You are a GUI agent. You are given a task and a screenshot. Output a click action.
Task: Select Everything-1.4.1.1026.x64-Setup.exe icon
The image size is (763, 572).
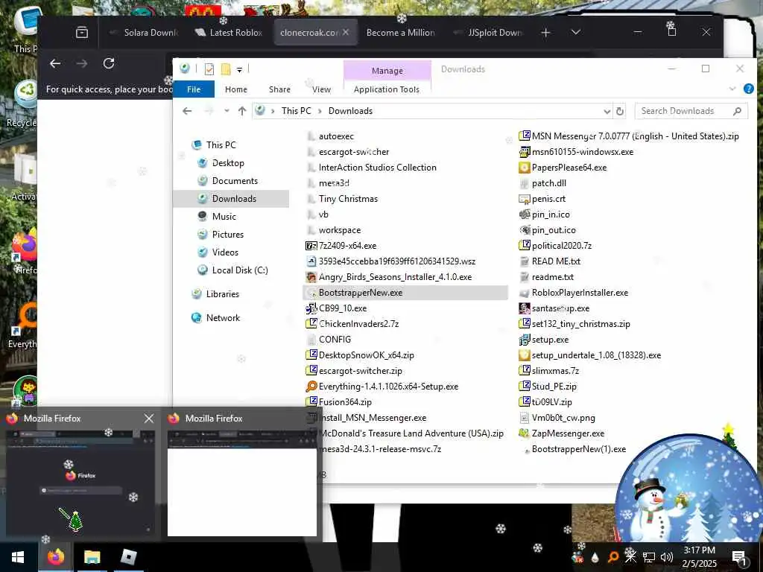coord(311,387)
